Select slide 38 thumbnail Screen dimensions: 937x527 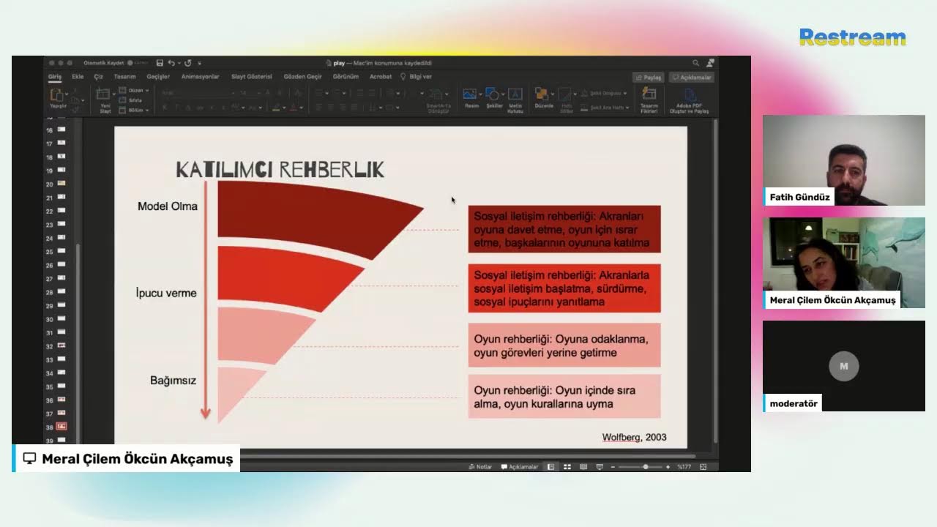click(x=61, y=426)
